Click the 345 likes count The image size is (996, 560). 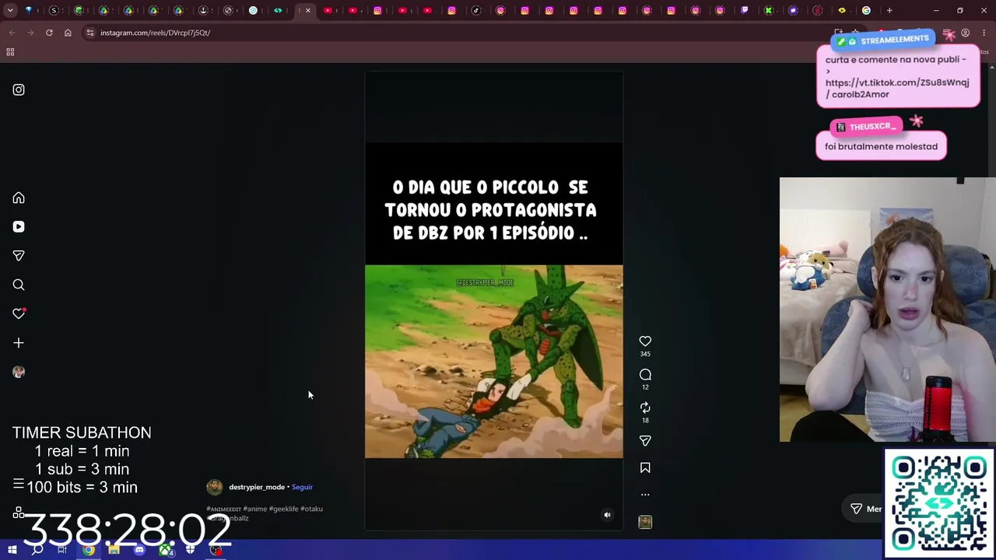tap(645, 354)
